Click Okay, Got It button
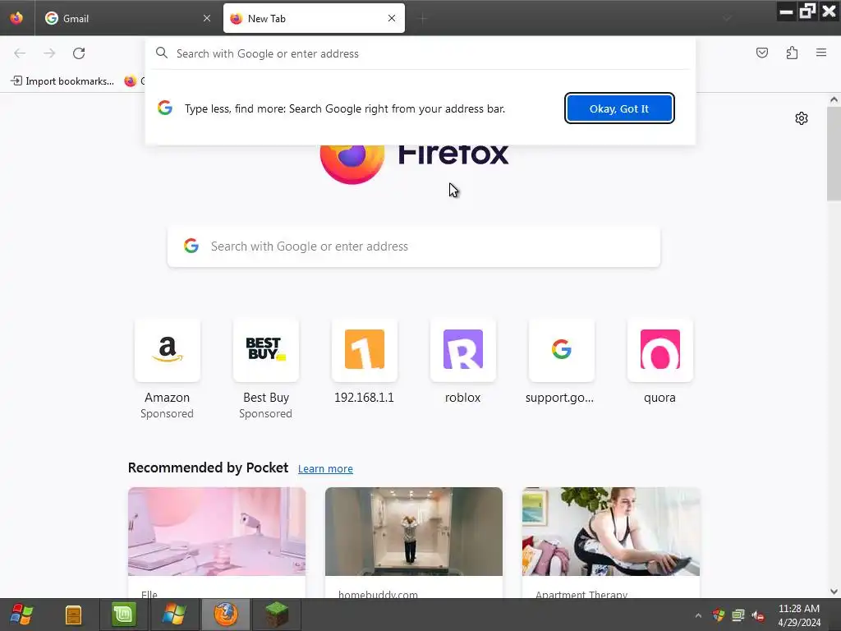 coord(619,108)
